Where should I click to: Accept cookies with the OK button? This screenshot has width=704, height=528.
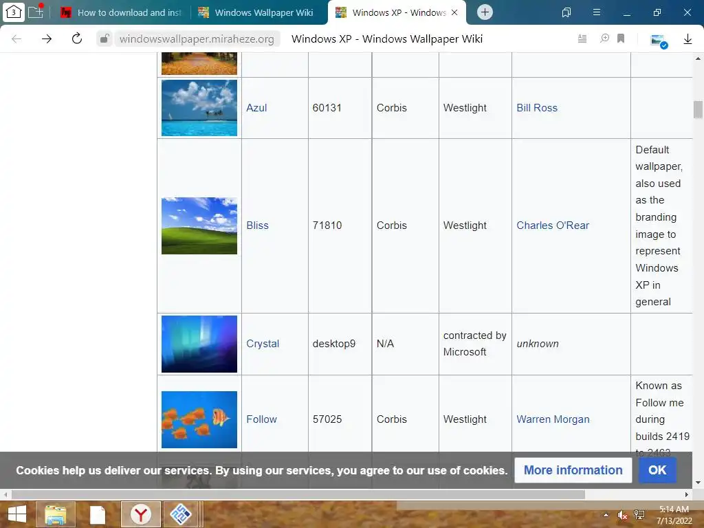point(657,470)
